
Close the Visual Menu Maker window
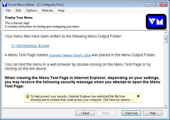pos(164,5)
